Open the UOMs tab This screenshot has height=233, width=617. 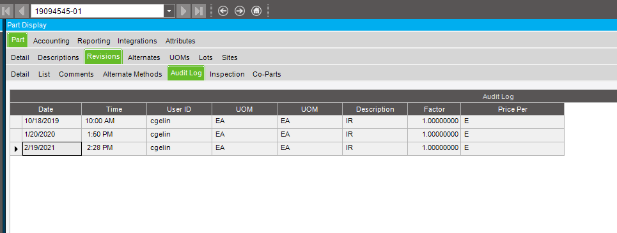[180, 57]
